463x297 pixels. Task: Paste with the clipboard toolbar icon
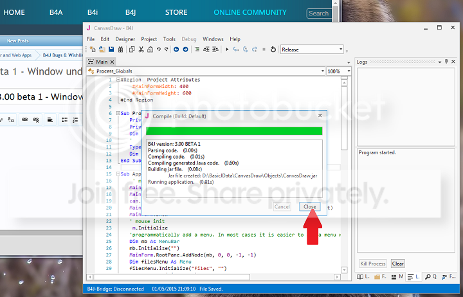point(150,50)
